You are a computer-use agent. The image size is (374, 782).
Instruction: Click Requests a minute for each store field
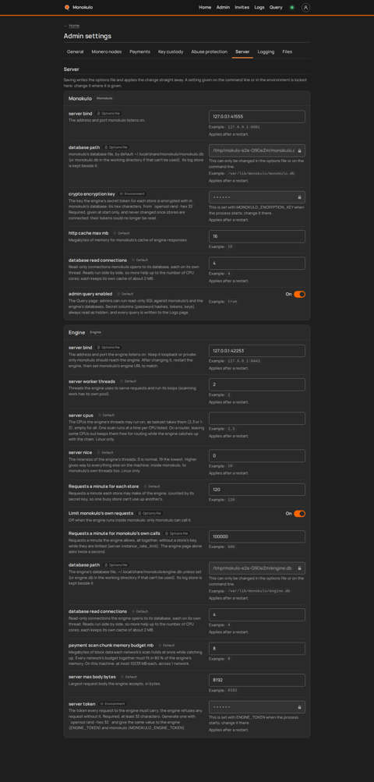pos(257,490)
